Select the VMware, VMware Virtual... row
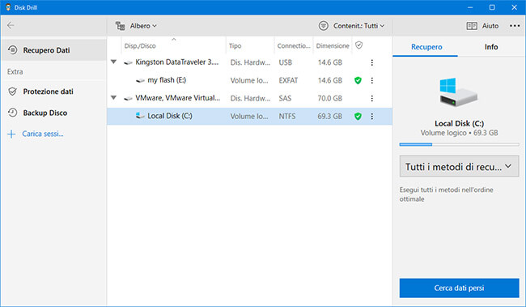 click(x=249, y=98)
